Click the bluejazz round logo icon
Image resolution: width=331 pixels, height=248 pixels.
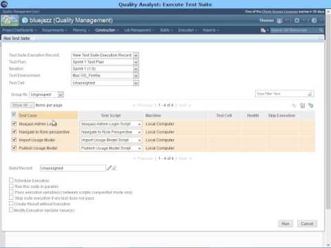tap(25, 21)
